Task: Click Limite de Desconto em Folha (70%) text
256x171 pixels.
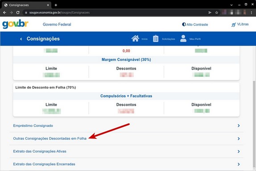Action: pos(45,88)
